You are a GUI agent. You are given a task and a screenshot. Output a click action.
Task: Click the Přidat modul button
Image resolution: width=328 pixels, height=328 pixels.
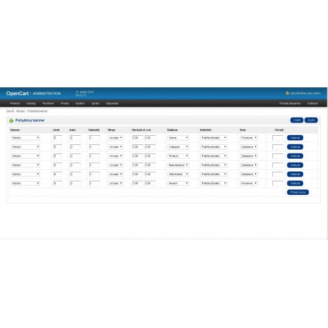pyautogui.click(x=298, y=192)
